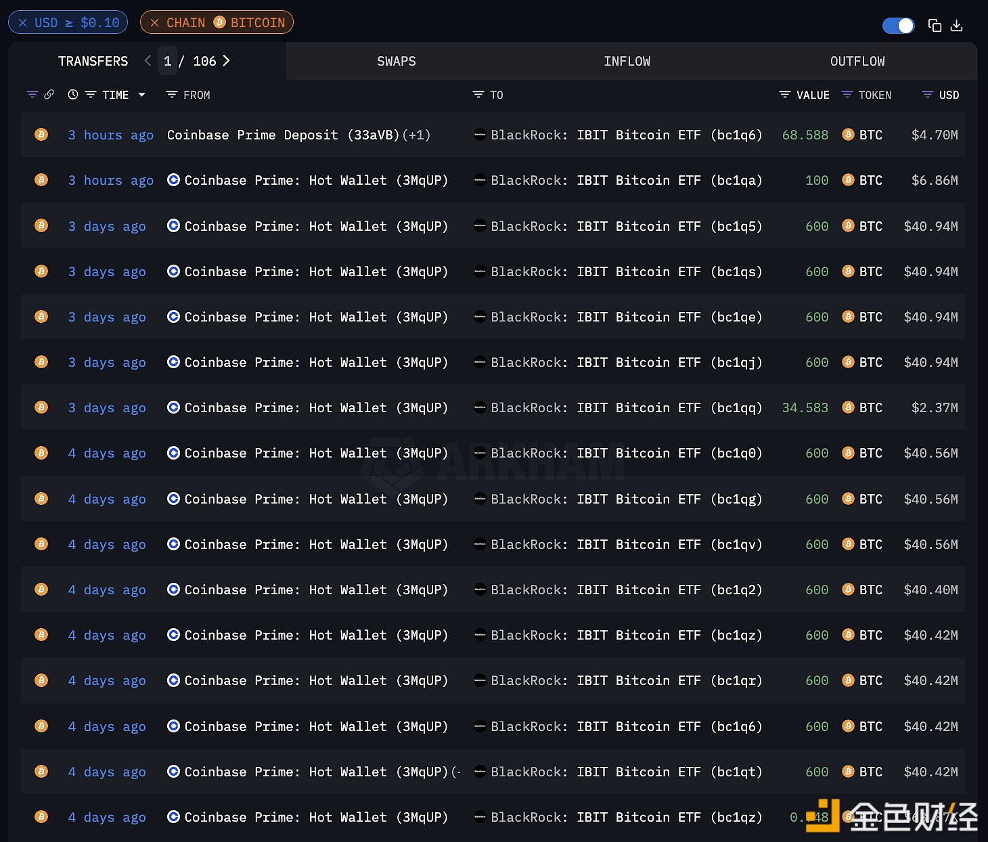Image resolution: width=988 pixels, height=842 pixels.
Task: Remove the CHAIN BITCOIN filter chip
Action: [154, 23]
